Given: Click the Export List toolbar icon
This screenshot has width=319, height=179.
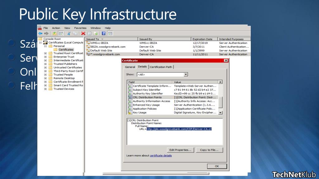Looking at the screenshot, I should click(x=96, y=34).
